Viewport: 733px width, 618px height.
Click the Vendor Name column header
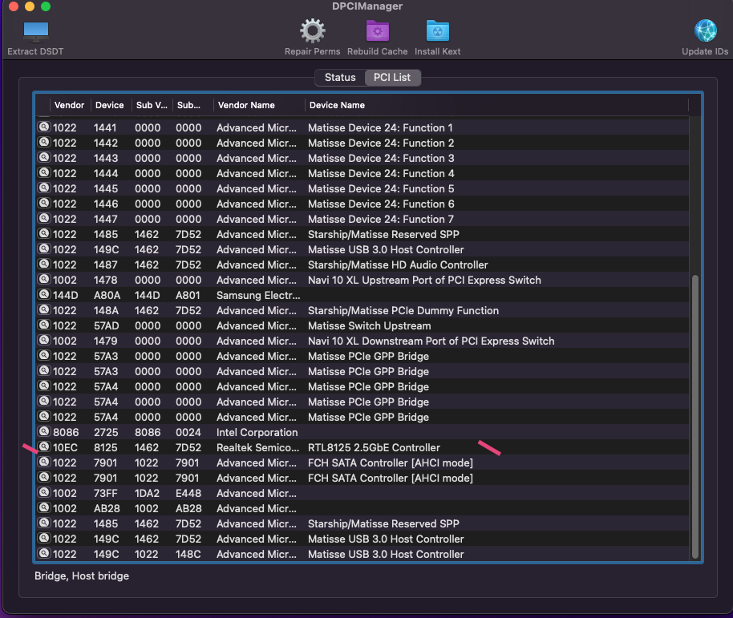[x=245, y=105]
